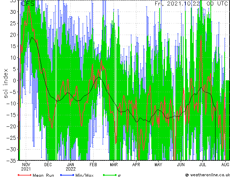Select the FEB axis label

(93, 165)
